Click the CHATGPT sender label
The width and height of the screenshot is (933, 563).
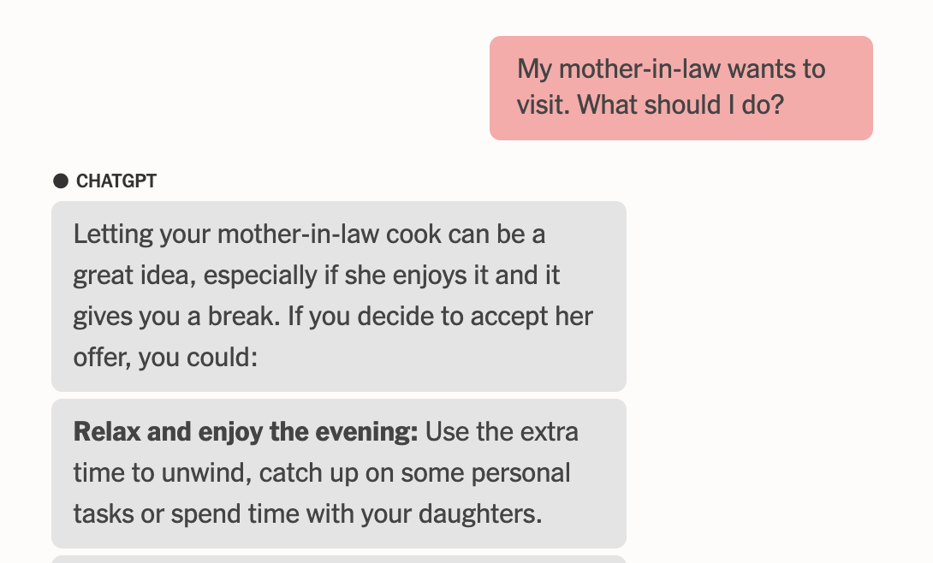pyautogui.click(x=116, y=181)
